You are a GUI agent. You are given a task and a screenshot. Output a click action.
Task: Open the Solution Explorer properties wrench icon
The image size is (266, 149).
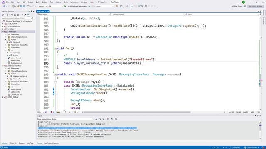tap(25, 15)
